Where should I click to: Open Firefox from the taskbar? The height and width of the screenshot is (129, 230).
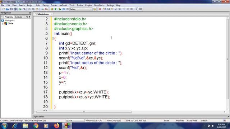click(x=57, y=126)
